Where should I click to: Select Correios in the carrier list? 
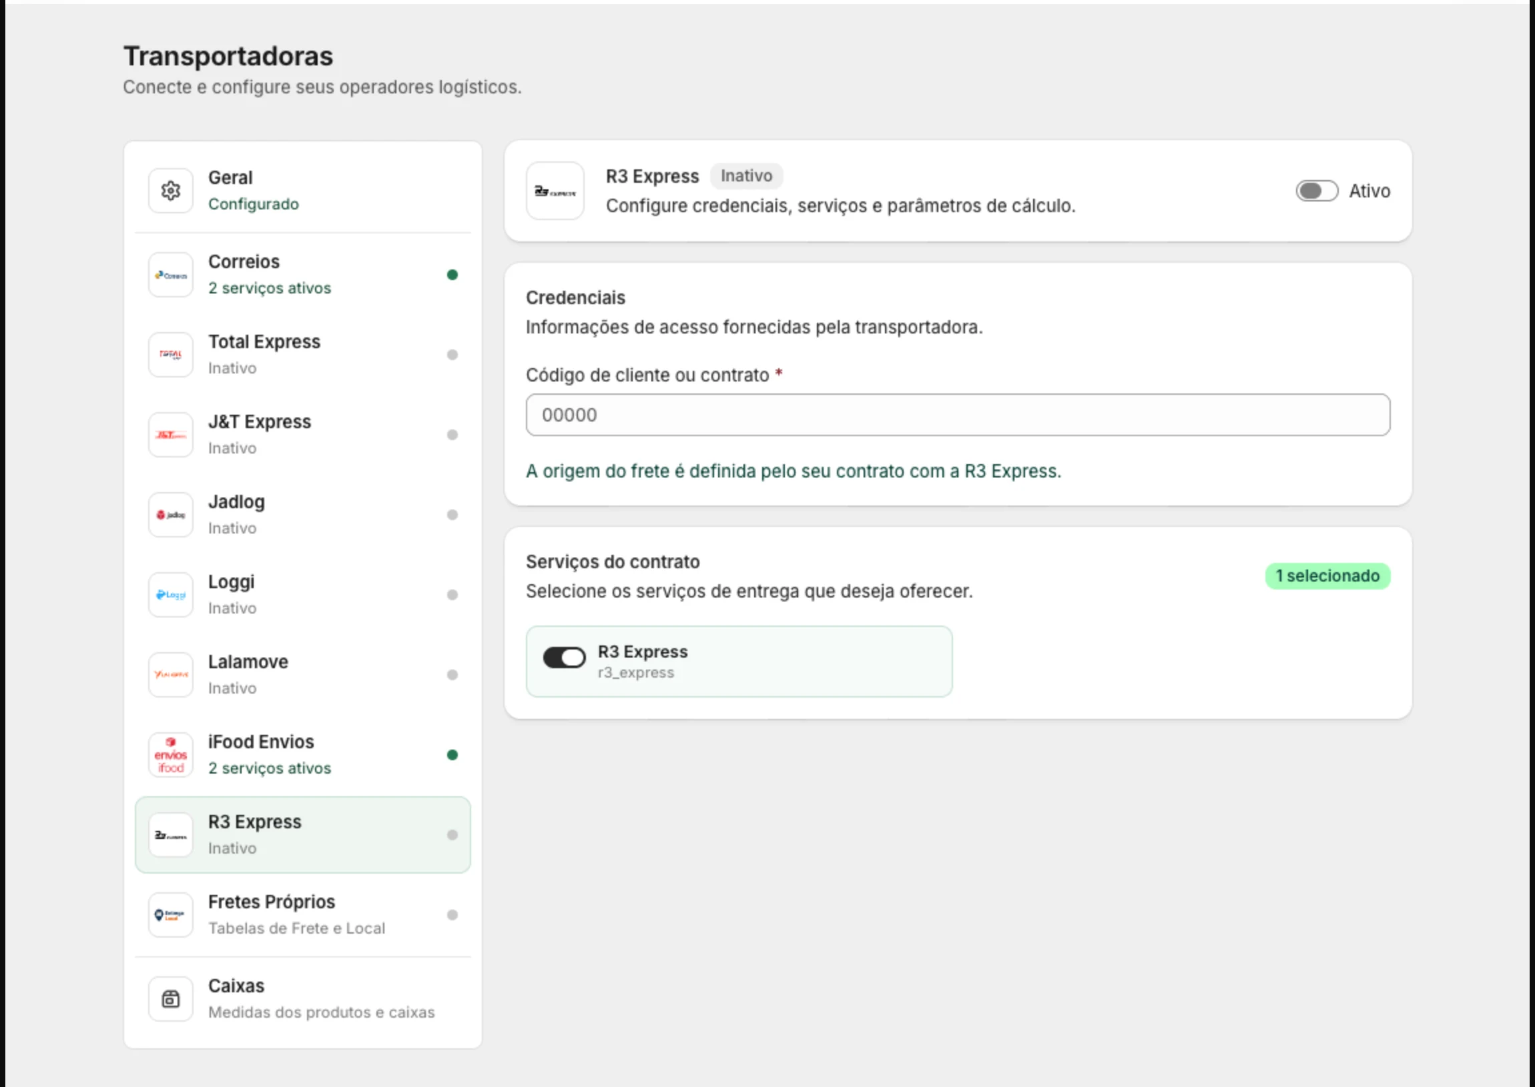[x=303, y=275]
